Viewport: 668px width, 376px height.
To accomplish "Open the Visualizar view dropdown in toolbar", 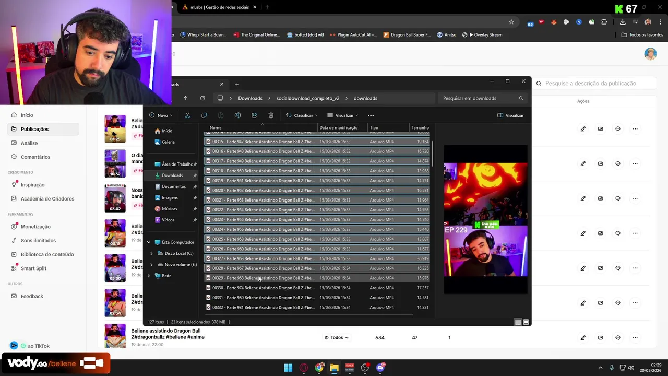I will [x=343, y=115].
